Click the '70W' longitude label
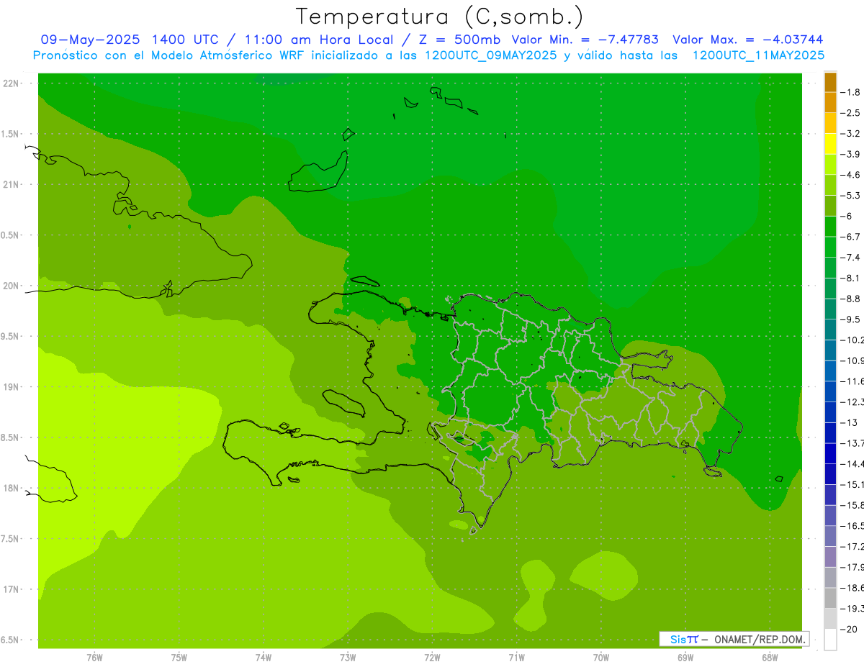 pos(601,658)
